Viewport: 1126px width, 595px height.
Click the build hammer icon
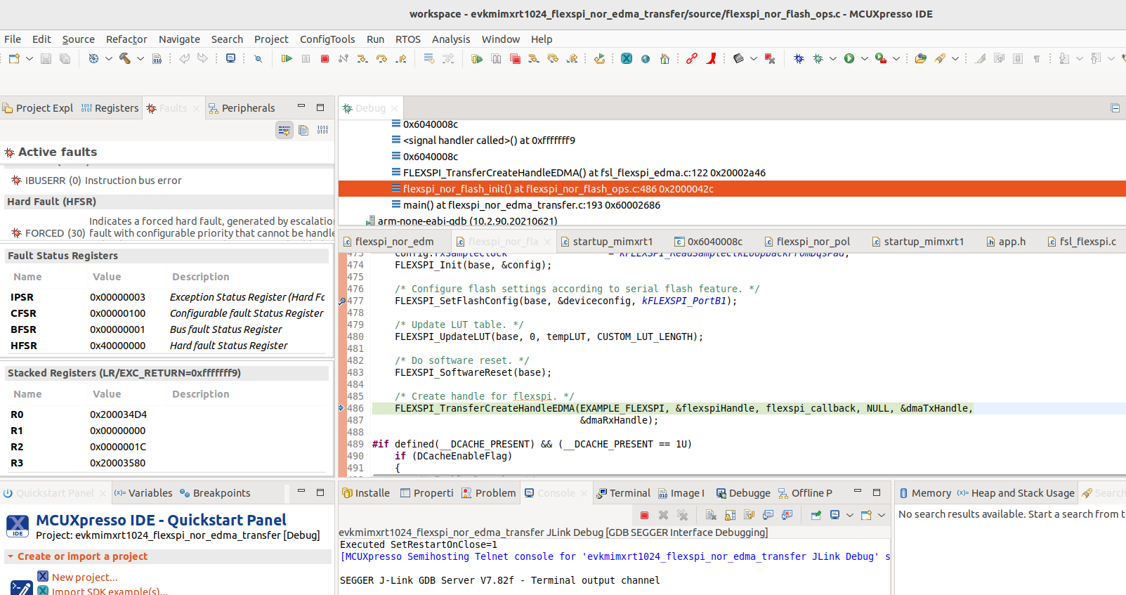pyautogui.click(x=125, y=59)
